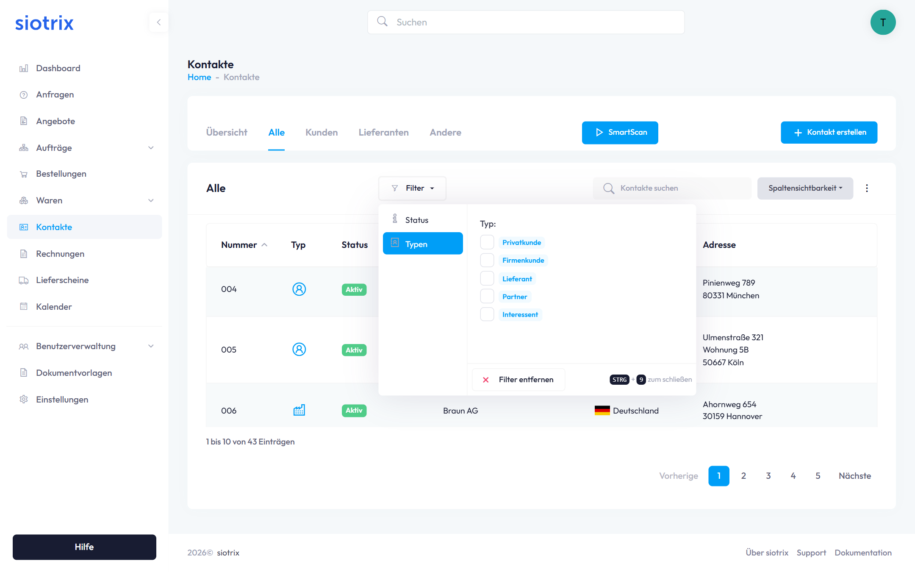Check the Privatkunde type checkbox
This screenshot has width=915, height=572.
pyautogui.click(x=487, y=242)
